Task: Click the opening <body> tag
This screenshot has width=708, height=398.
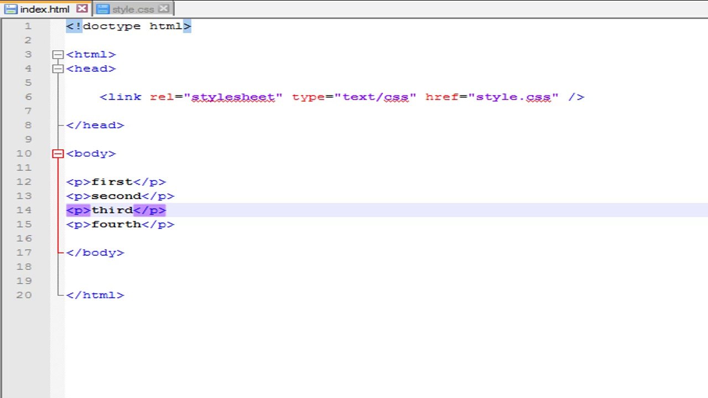Action: point(91,154)
